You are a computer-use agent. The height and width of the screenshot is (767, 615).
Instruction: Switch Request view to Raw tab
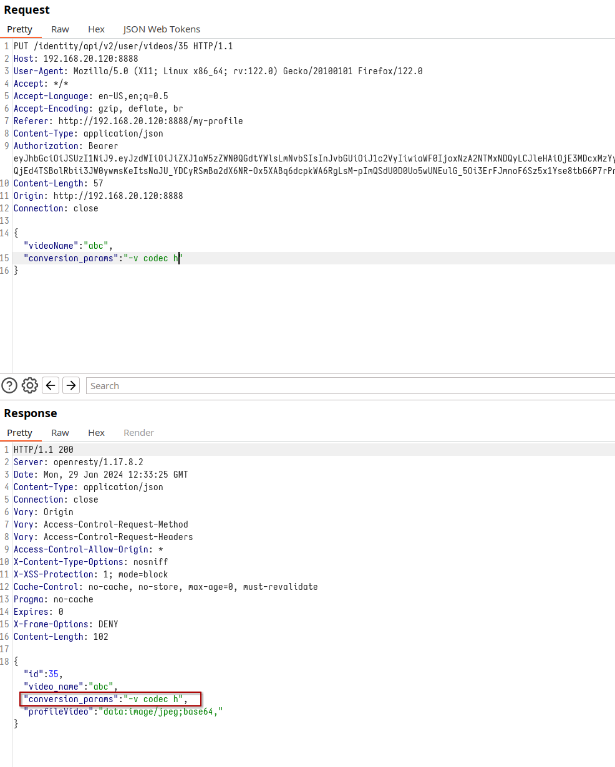(60, 29)
